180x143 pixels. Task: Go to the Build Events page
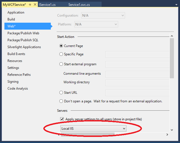pos(16,54)
